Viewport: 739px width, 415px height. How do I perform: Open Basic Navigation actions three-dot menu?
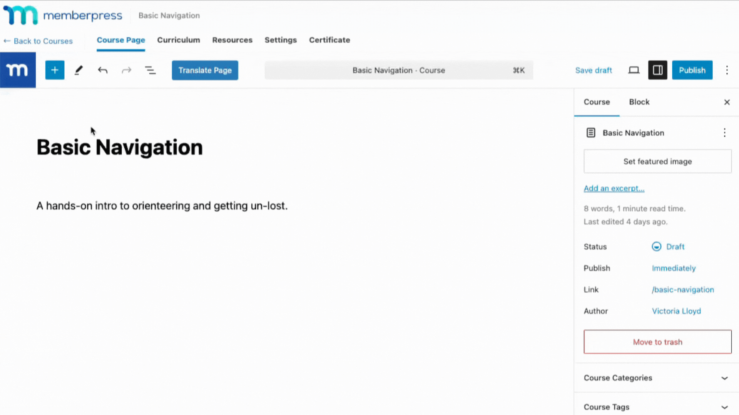pyautogui.click(x=724, y=133)
